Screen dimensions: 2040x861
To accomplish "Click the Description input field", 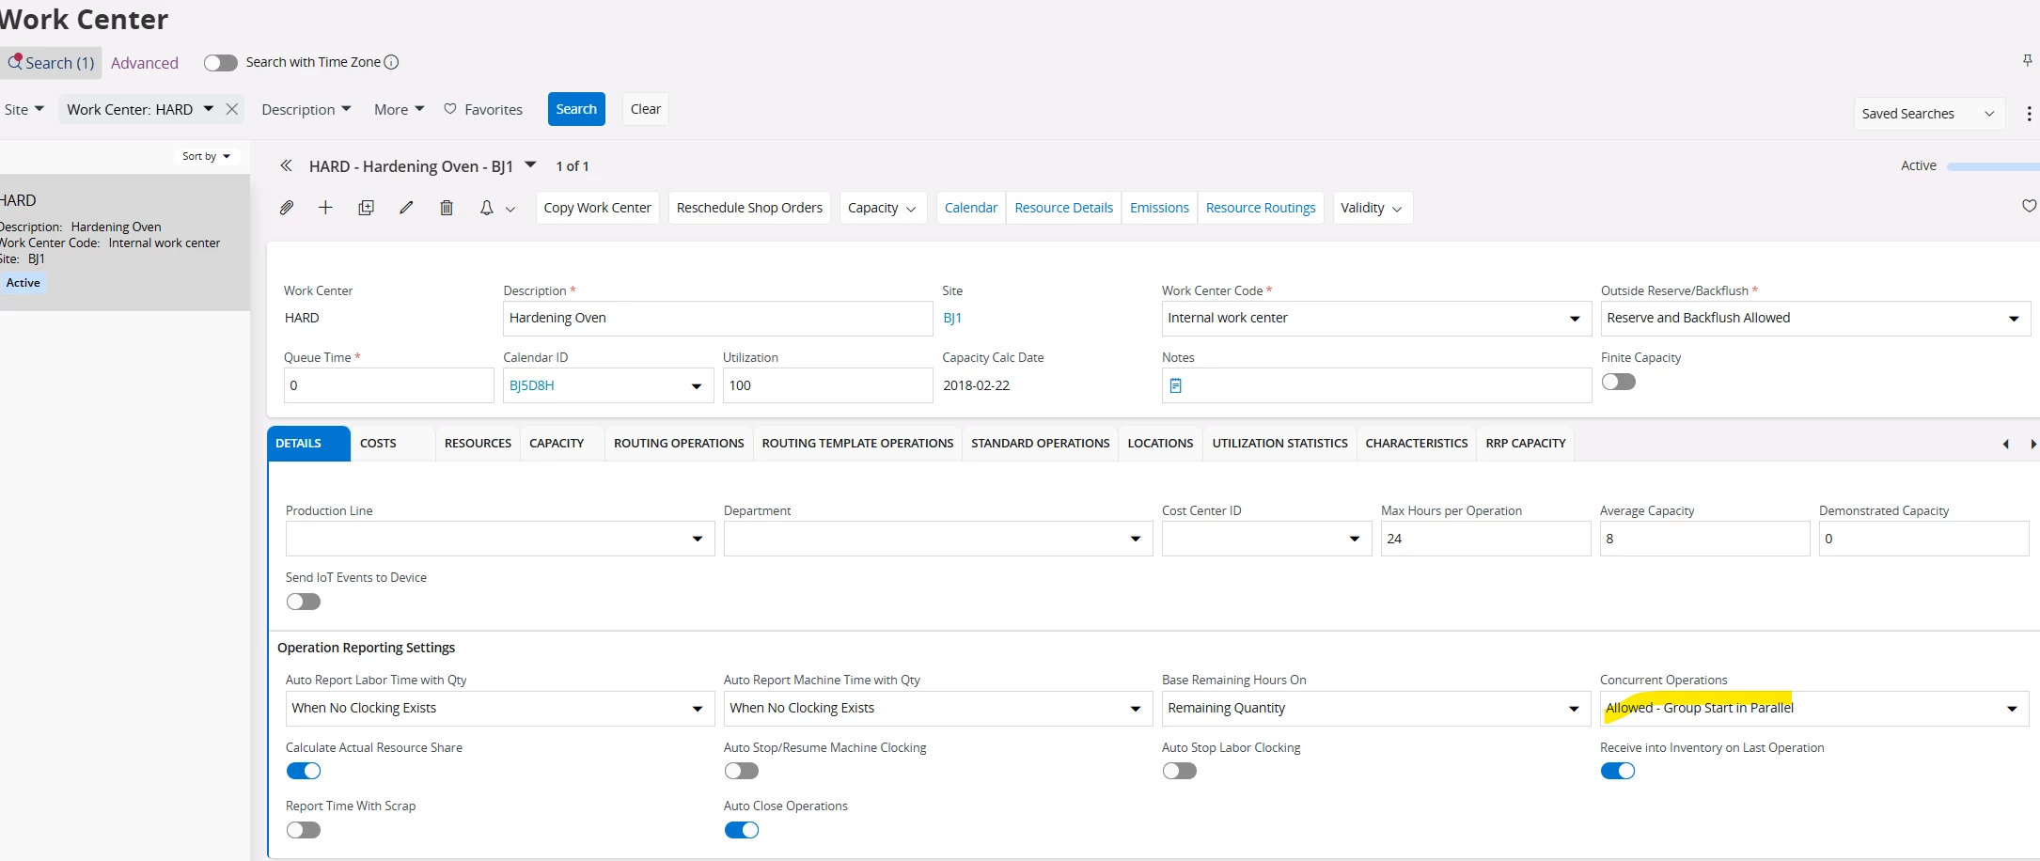I will (718, 319).
